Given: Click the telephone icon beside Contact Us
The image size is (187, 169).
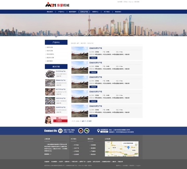Looking at the screenshot, I should (60, 131).
